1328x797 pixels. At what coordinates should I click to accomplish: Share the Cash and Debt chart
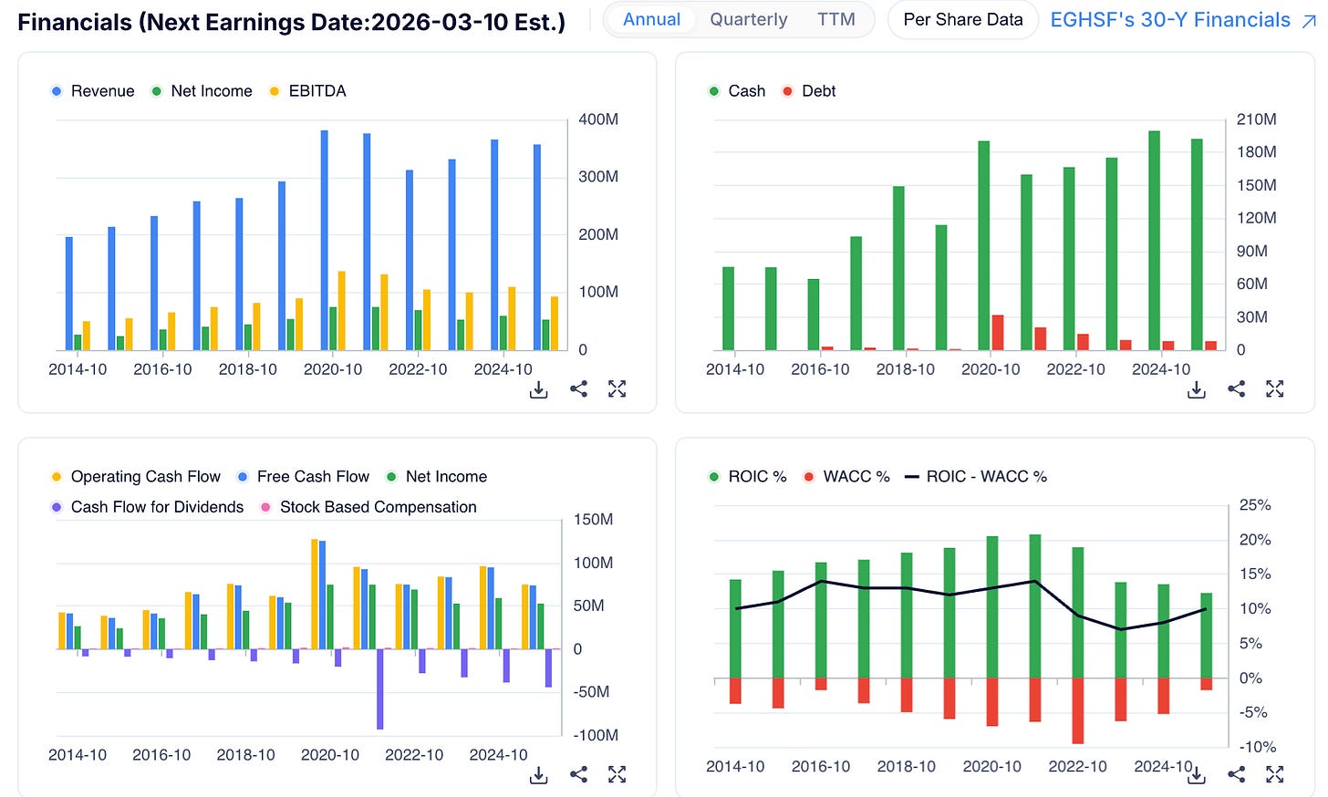point(1236,389)
